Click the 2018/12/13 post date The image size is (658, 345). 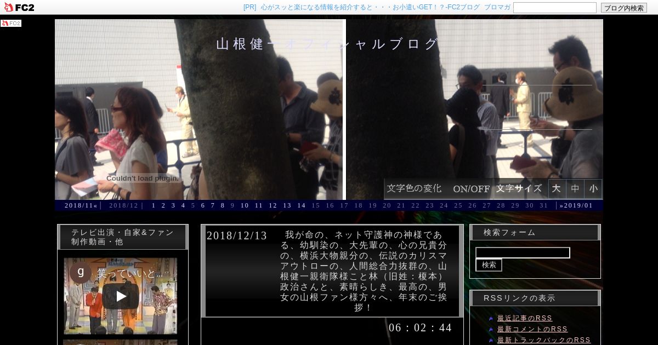click(x=237, y=236)
